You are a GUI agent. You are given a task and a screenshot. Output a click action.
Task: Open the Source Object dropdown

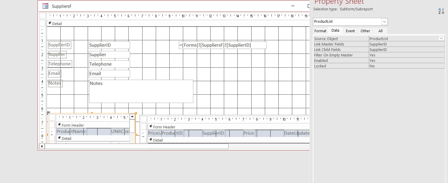[441, 38]
